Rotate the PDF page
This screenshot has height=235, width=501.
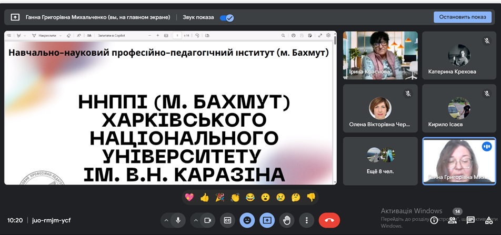[197, 35]
